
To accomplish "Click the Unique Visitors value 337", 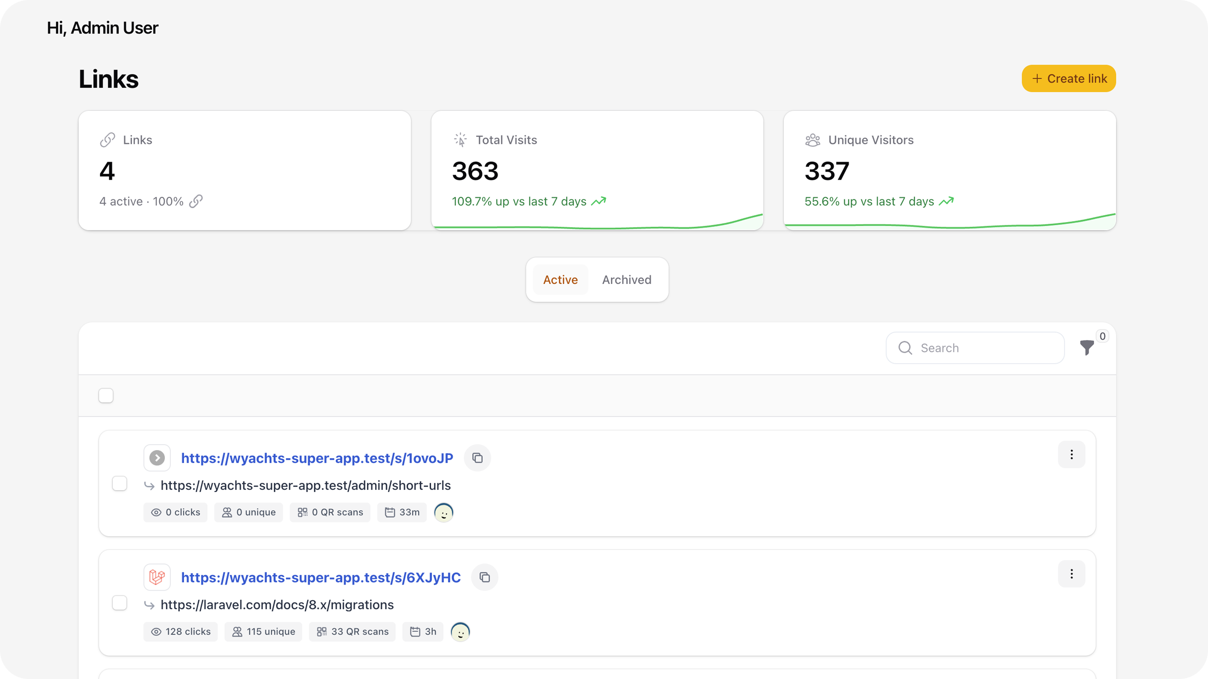I will pos(827,171).
